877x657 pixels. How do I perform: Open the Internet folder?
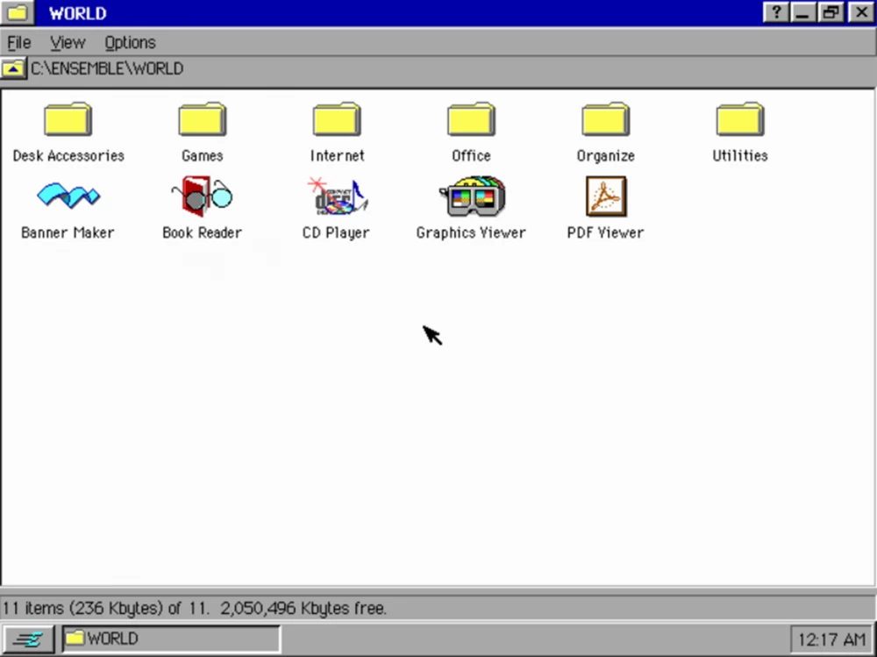click(336, 120)
